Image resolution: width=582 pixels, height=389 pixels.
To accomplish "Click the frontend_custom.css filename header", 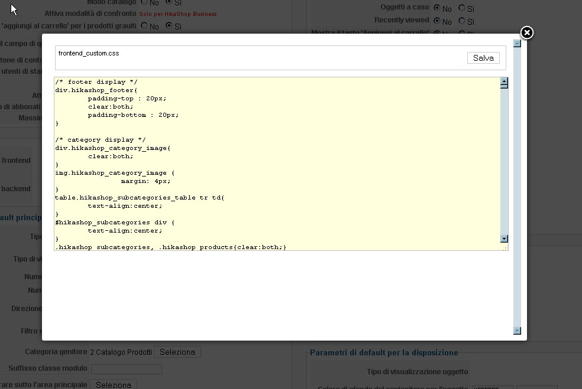I will 89,53.
